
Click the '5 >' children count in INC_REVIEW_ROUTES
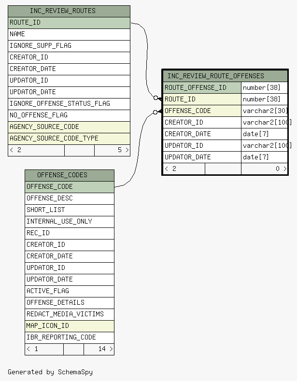click(113, 150)
